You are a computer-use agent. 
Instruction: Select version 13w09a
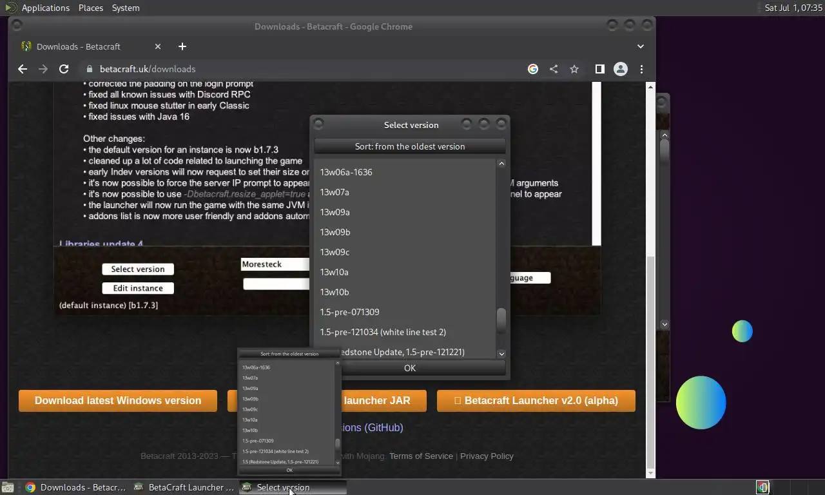click(x=405, y=212)
